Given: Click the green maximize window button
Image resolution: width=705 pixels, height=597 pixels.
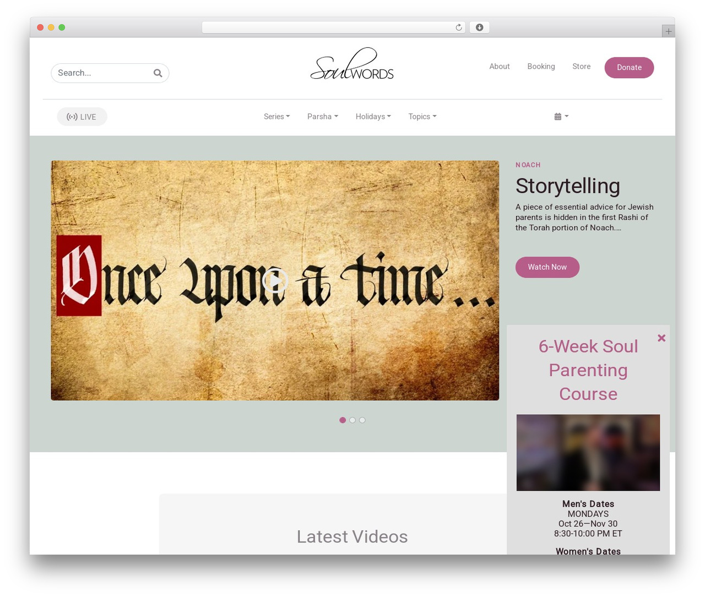Looking at the screenshot, I should [x=62, y=28].
